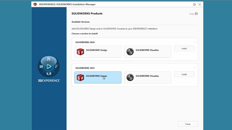
Task: Collapse the SOLIDWORKS 2025 section
Action: click(x=195, y=68)
